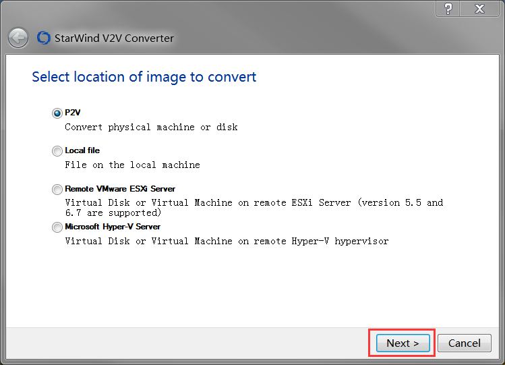Screen dimensions: 505x365
Task: Select Remote VMware ESXi Server option
Action: [x=57, y=189]
